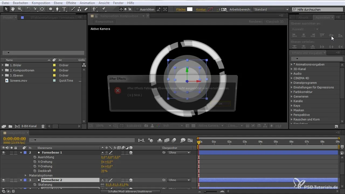Viewport: 345px width, 194px height.
Task: Align layers horizontal center icon
Action: 304,35
